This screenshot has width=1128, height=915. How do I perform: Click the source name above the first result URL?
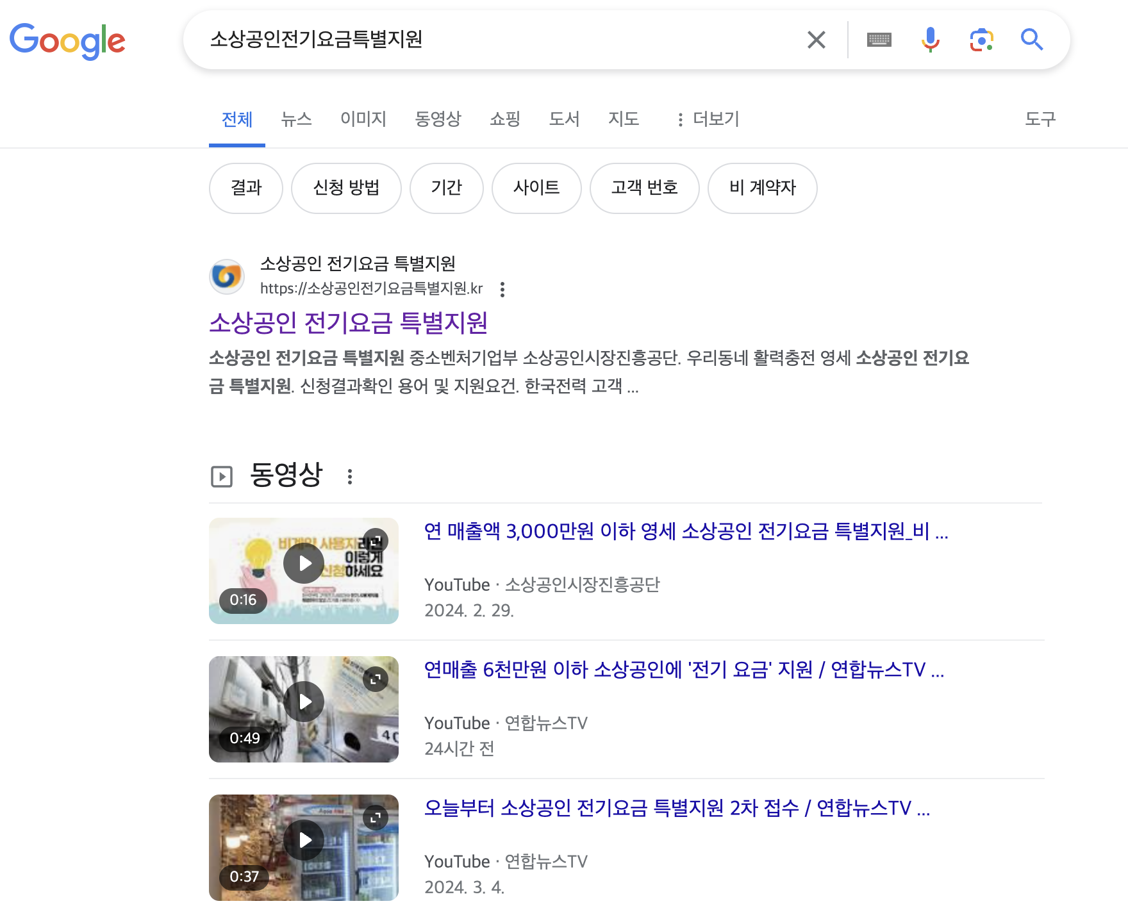point(358,263)
